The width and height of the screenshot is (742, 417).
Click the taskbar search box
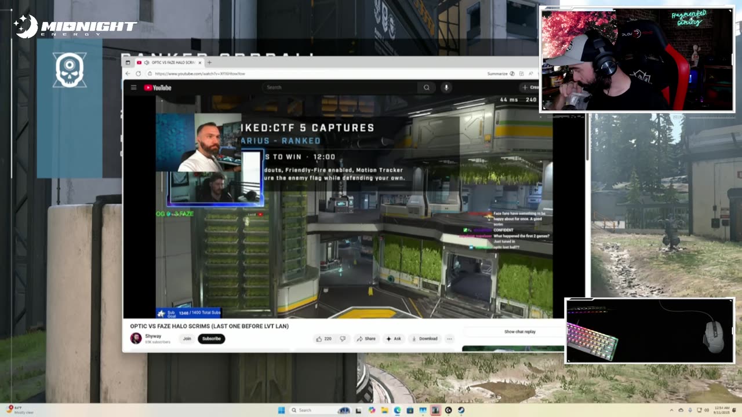point(320,410)
